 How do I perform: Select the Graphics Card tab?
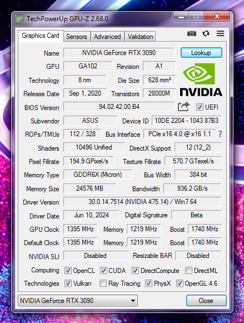(x=41, y=36)
